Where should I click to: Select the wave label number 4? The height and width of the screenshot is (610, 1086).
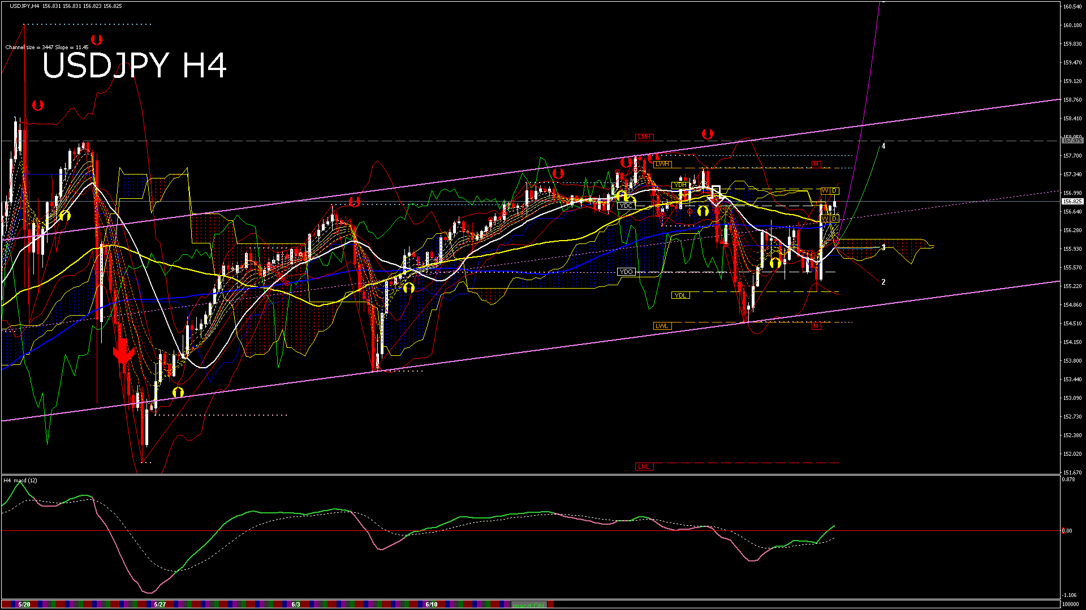click(x=884, y=146)
